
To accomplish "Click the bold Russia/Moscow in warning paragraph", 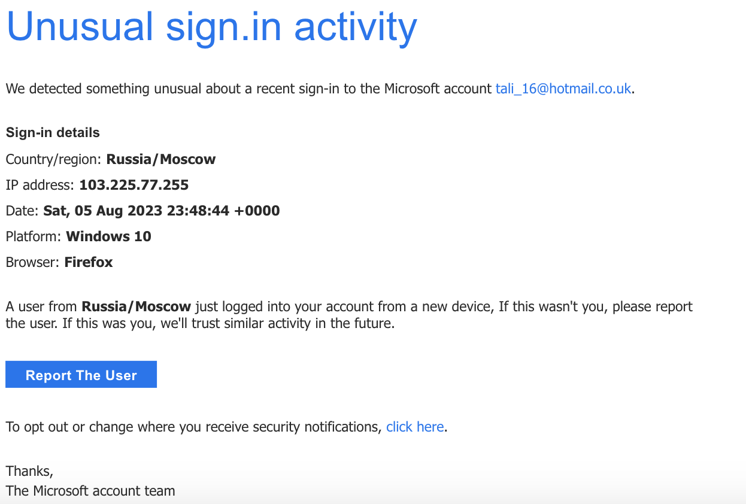I will coord(136,306).
